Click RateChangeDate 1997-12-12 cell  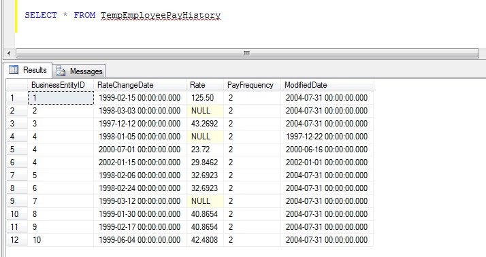pyautogui.click(x=140, y=124)
